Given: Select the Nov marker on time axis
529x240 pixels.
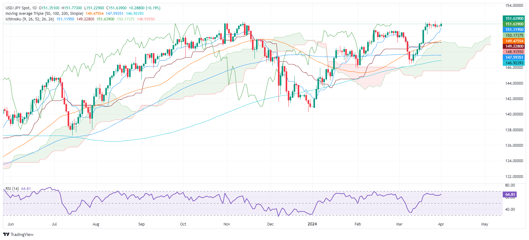Looking at the screenshot, I should [x=227, y=224].
